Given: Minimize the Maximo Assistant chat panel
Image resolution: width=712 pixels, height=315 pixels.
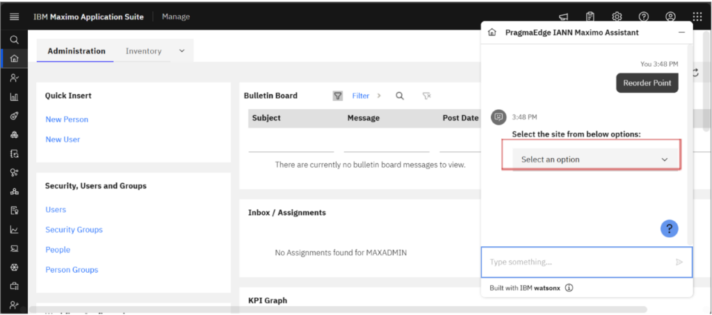Looking at the screenshot, I should click(681, 33).
